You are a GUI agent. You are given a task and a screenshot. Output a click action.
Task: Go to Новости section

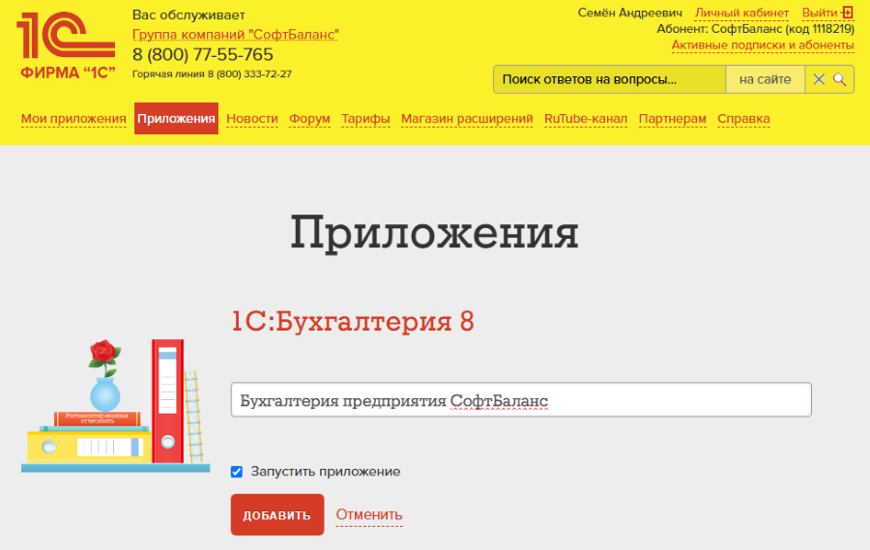point(252,119)
